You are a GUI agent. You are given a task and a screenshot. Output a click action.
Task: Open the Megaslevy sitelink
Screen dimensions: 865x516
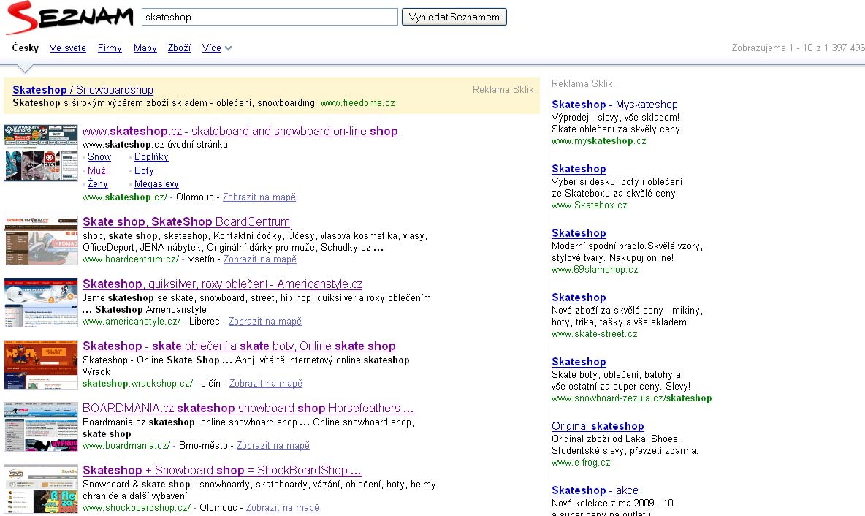(156, 183)
